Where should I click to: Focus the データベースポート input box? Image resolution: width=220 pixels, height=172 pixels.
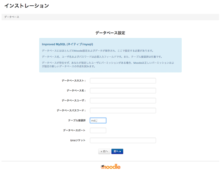click(x=98, y=130)
